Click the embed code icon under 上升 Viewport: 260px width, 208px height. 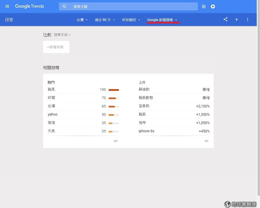pos(206,141)
